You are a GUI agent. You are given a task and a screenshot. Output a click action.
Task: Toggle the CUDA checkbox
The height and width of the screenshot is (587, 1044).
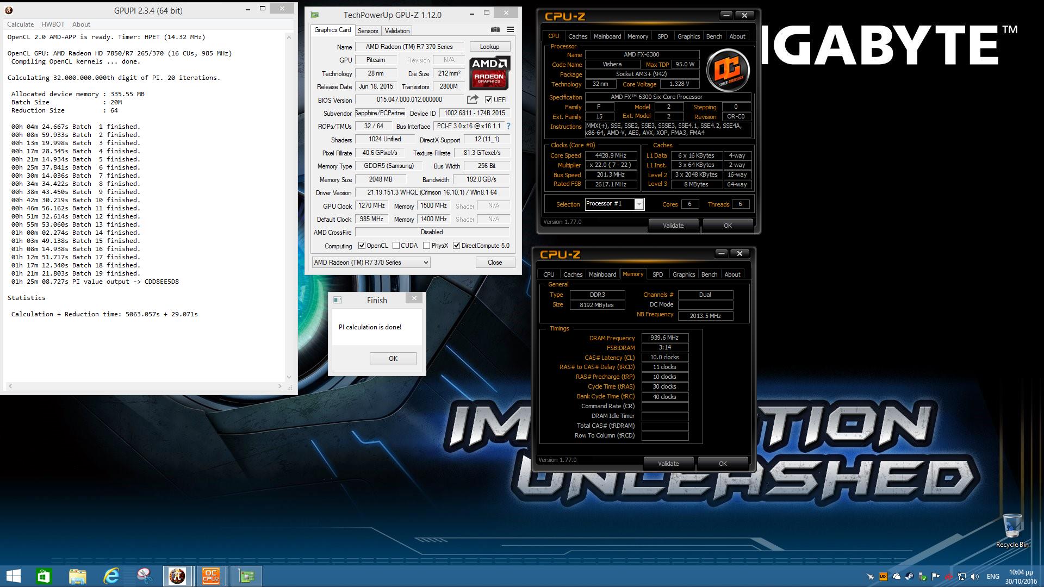[x=396, y=246]
